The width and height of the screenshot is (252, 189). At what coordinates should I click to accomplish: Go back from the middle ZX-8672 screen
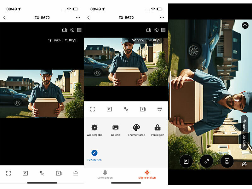[x=89, y=18]
